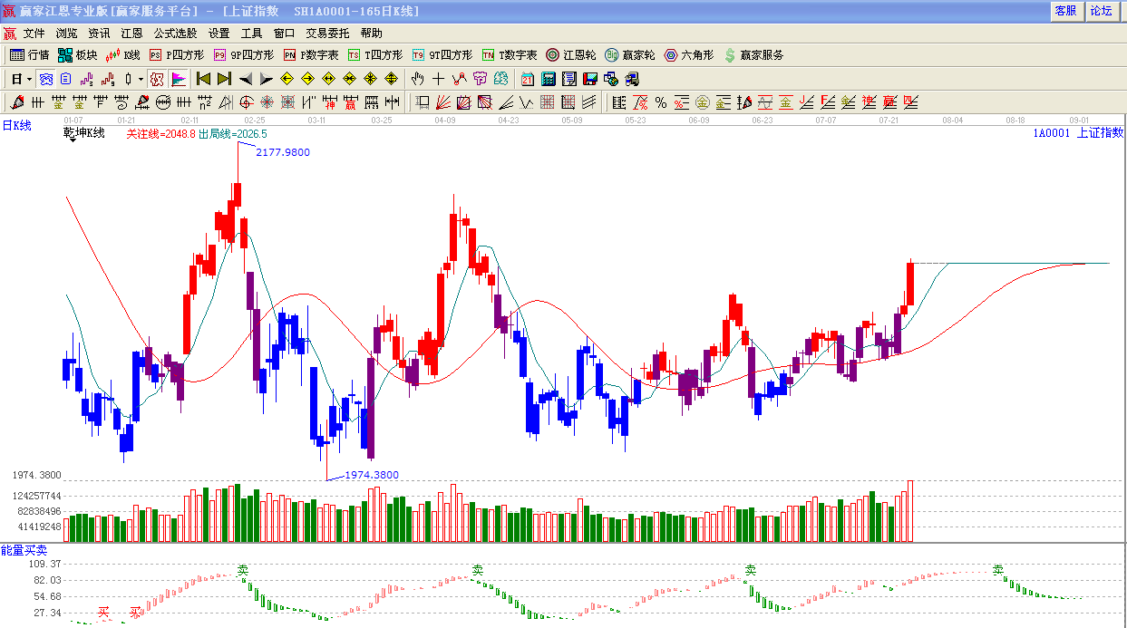Open the 公式选股 menu
1127x628 pixels.
(175, 33)
